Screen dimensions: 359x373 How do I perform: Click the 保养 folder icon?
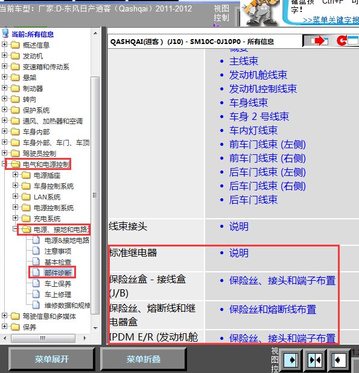[15, 327]
